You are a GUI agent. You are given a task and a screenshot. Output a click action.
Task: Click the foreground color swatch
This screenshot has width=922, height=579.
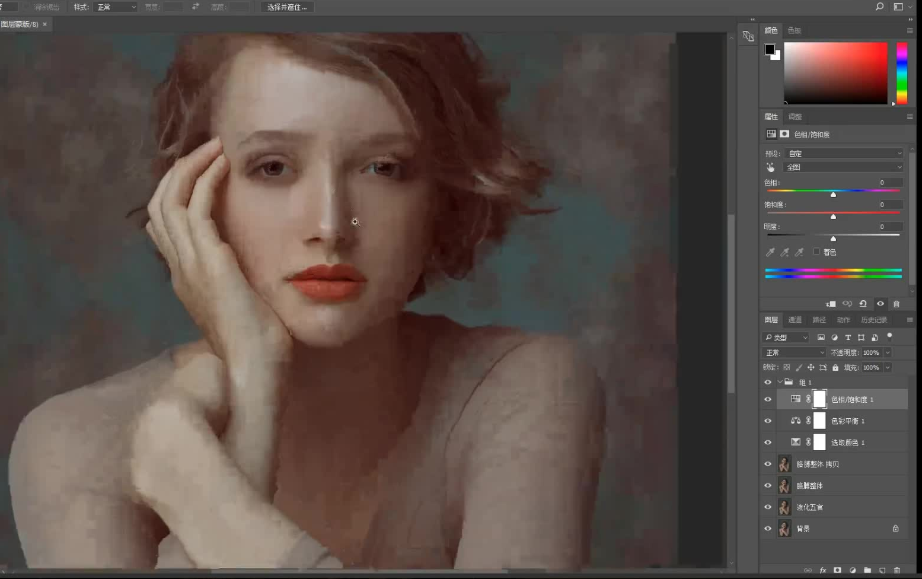[770, 49]
